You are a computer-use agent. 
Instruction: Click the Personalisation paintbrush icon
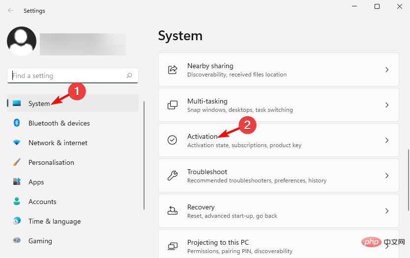pyautogui.click(x=17, y=162)
